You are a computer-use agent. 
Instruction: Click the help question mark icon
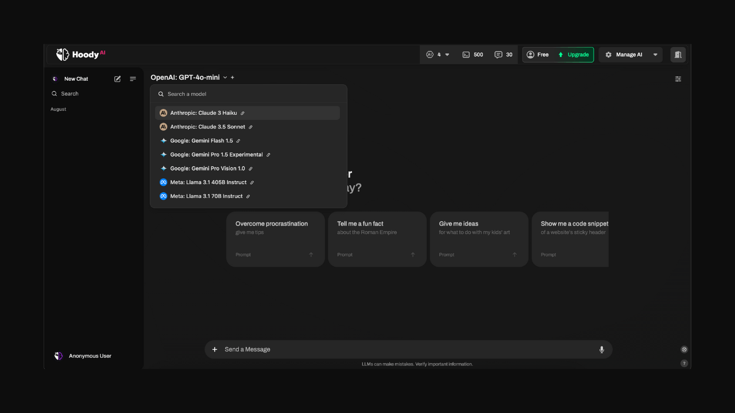684,363
